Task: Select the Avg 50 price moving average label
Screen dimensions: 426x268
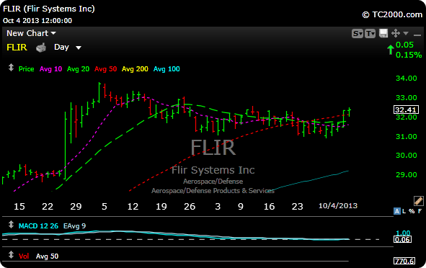Action: (x=106, y=69)
